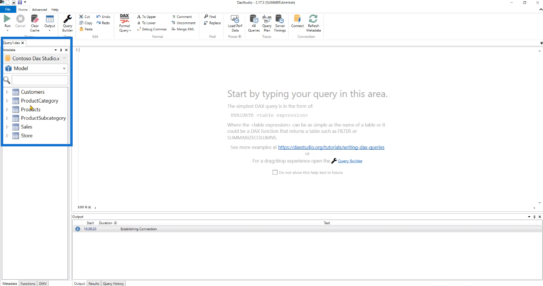Screen dimensions: 543x286
Task: Open Replace in the ribbon
Action: [212, 23]
